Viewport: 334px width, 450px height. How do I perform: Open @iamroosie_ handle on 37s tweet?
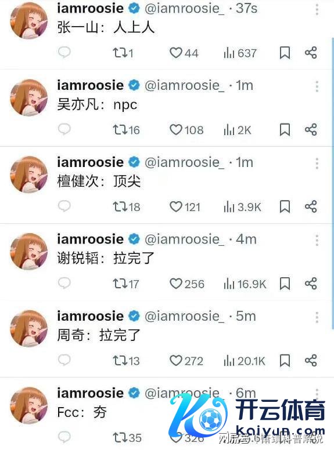point(185,9)
